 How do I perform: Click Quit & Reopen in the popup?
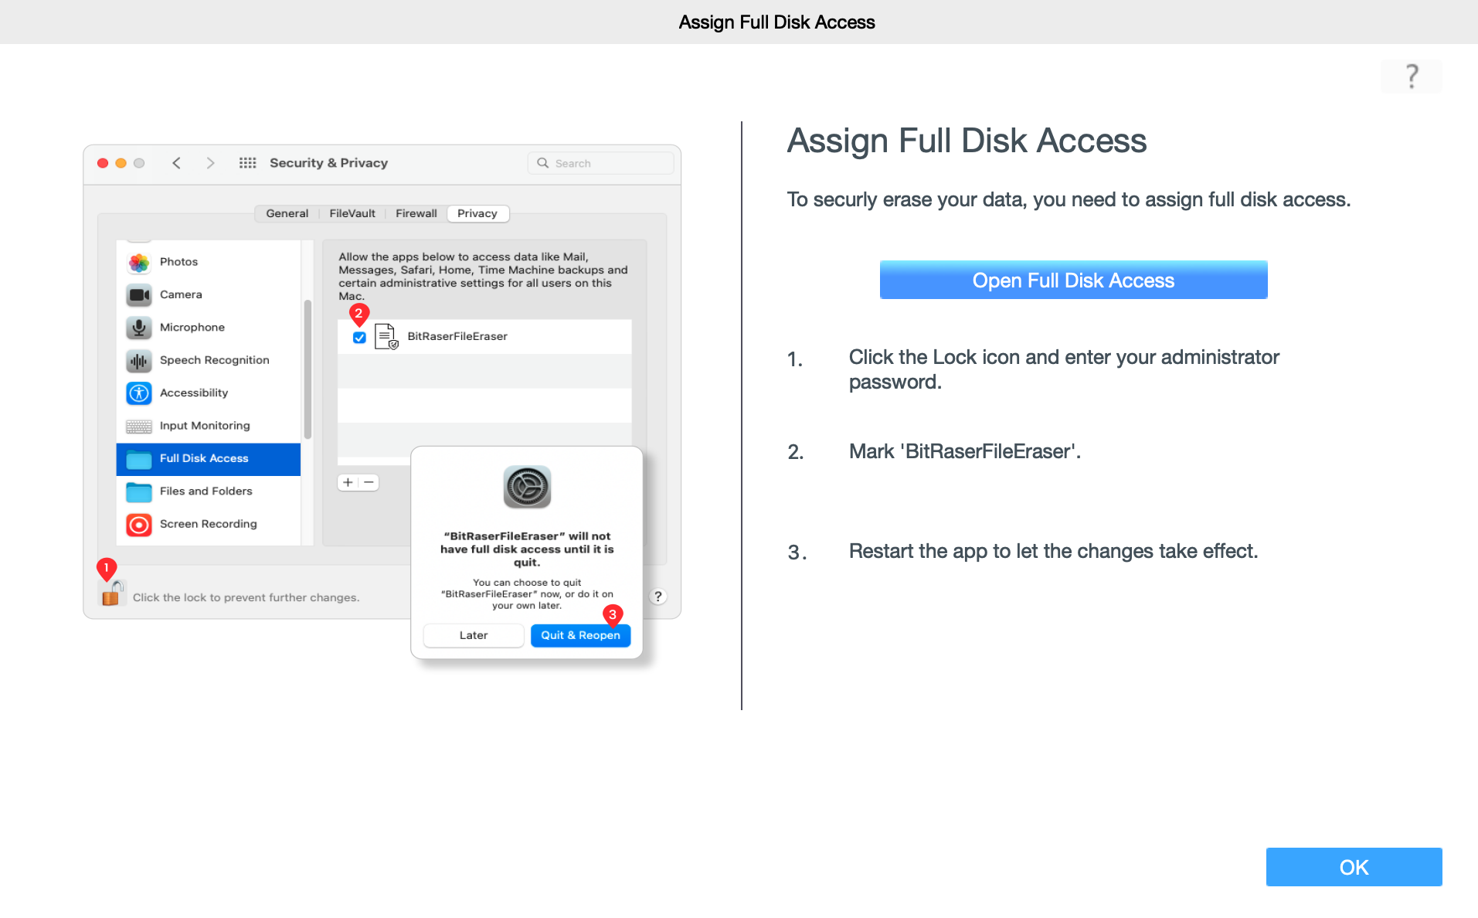(x=580, y=635)
